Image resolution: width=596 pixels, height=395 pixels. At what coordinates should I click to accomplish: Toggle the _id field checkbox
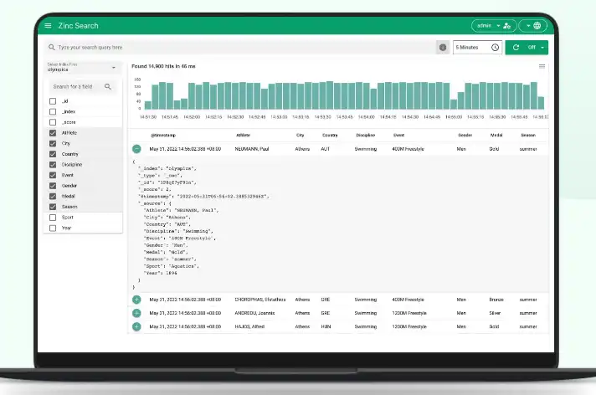[53, 101]
